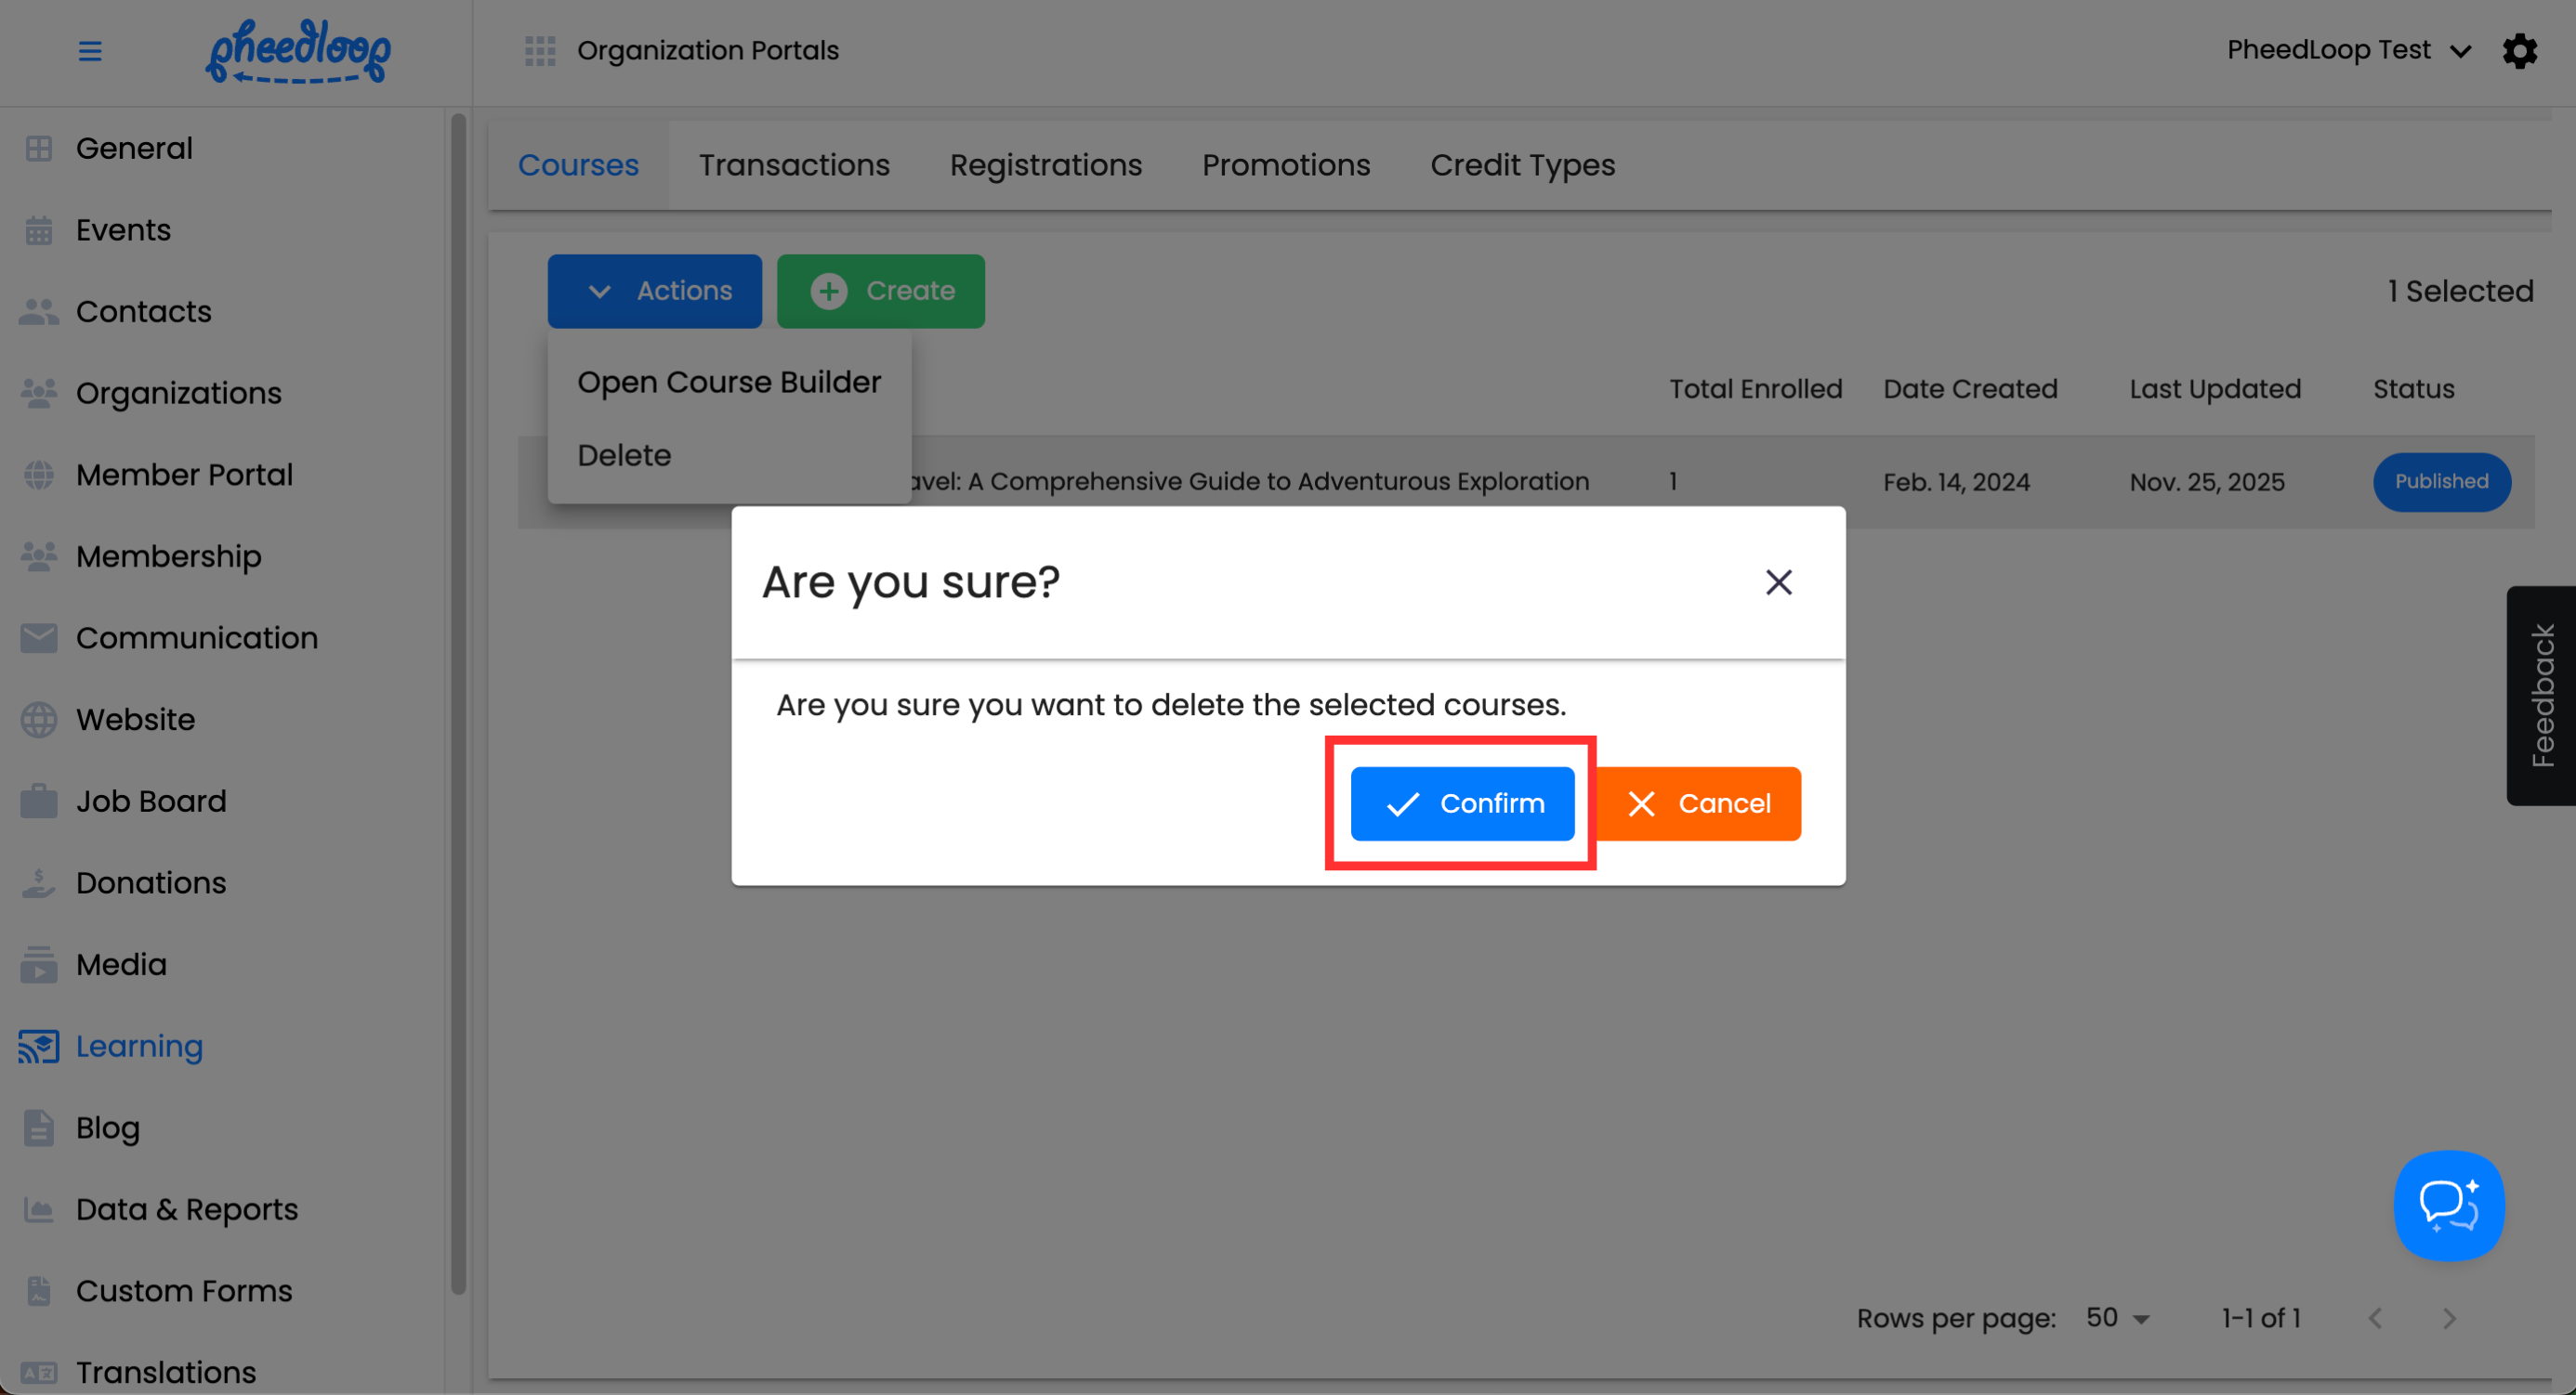Click the Job Board briefcase icon
Screen dimensions: 2576x1395
(x=39, y=802)
